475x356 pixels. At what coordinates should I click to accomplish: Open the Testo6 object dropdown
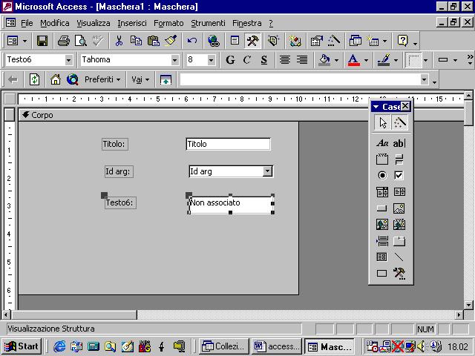coord(69,60)
